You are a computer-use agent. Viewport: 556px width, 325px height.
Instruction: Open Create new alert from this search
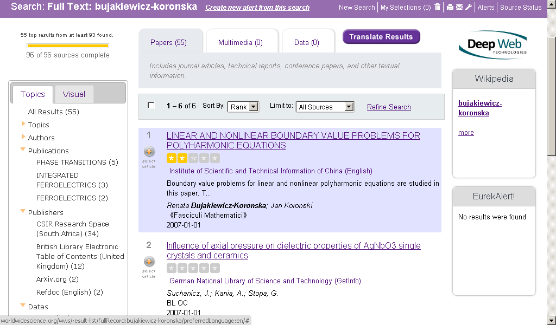[x=257, y=8]
